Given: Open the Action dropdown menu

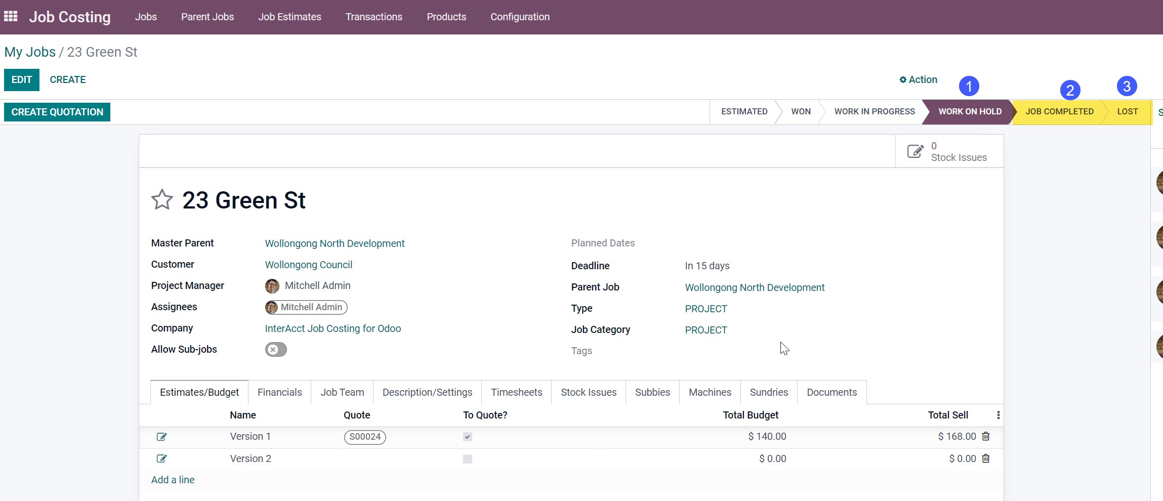Looking at the screenshot, I should [x=918, y=79].
